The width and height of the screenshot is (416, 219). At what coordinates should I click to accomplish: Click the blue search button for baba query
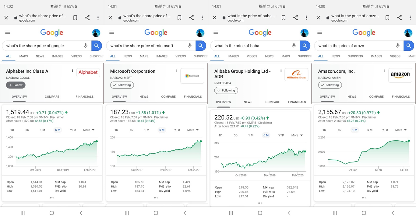pos(305,46)
